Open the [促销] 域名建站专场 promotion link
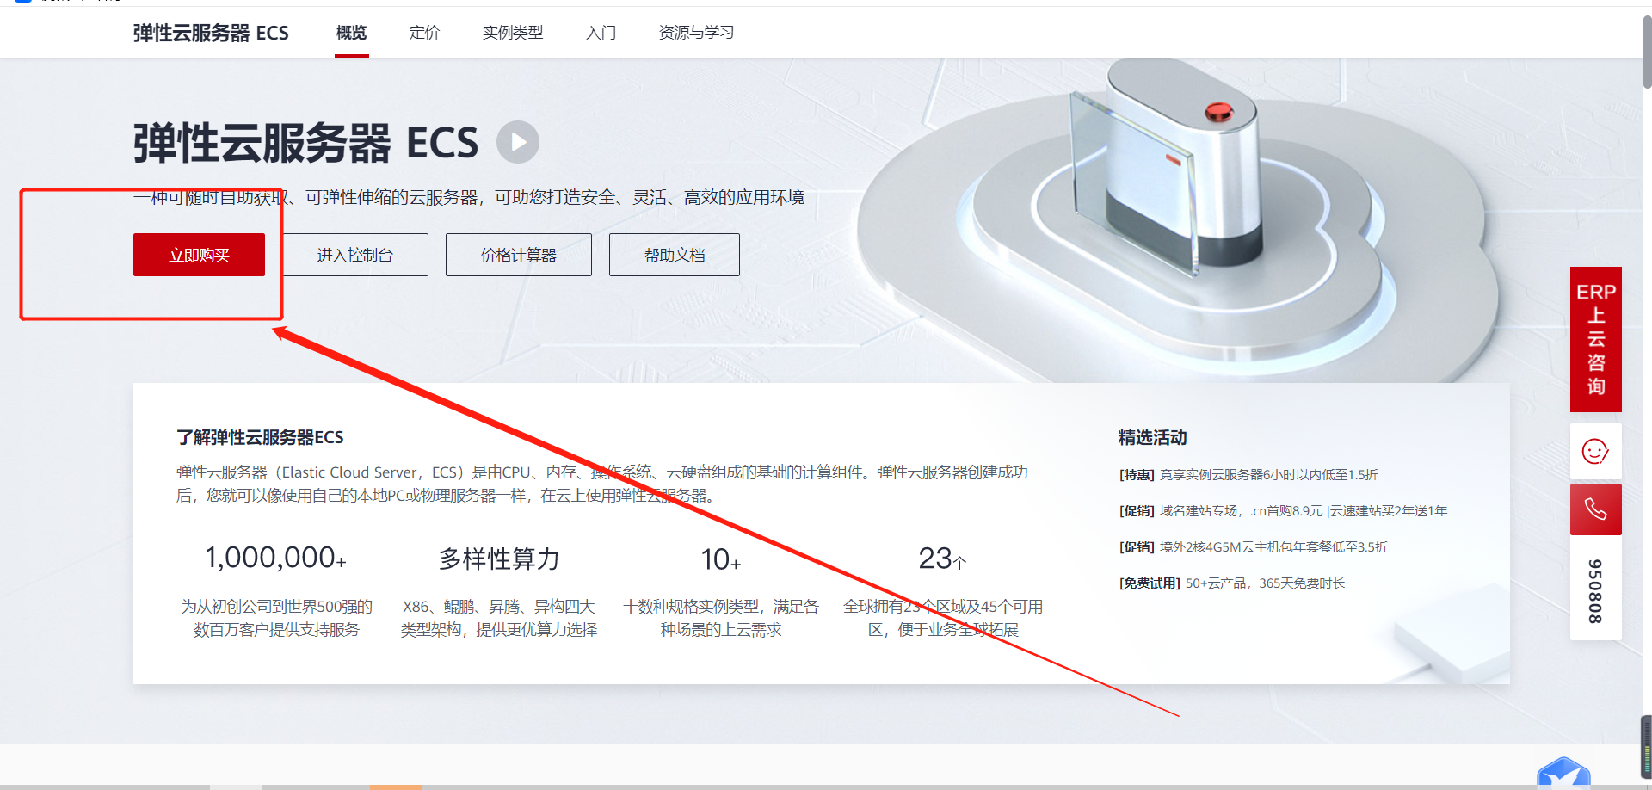 1283,511
